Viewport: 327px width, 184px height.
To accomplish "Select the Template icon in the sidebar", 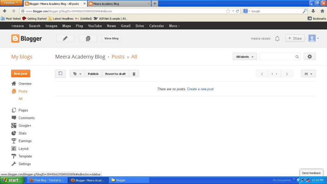I will pos(13,156).
